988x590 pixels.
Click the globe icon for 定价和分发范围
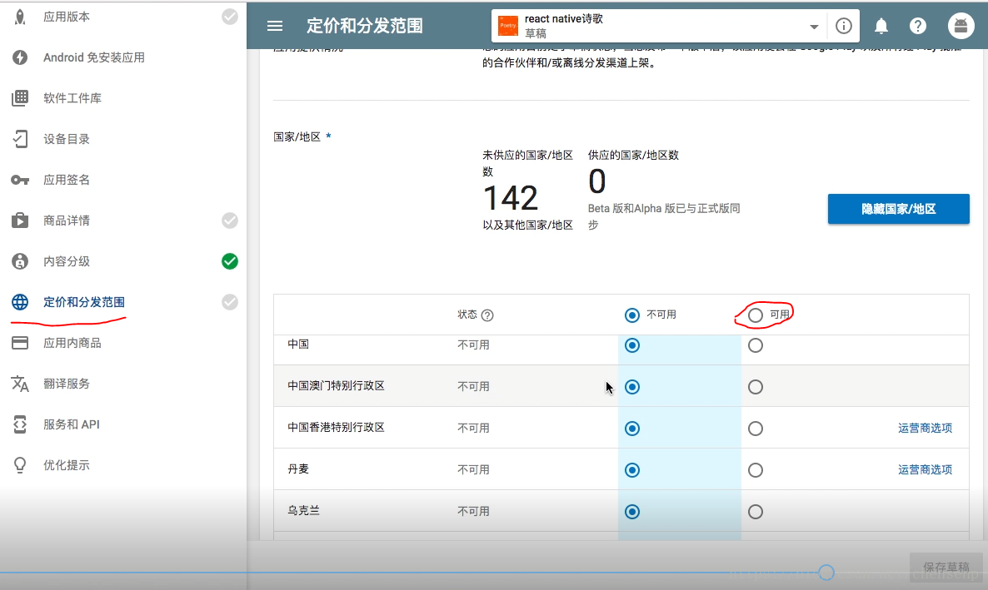click(20, 302)
